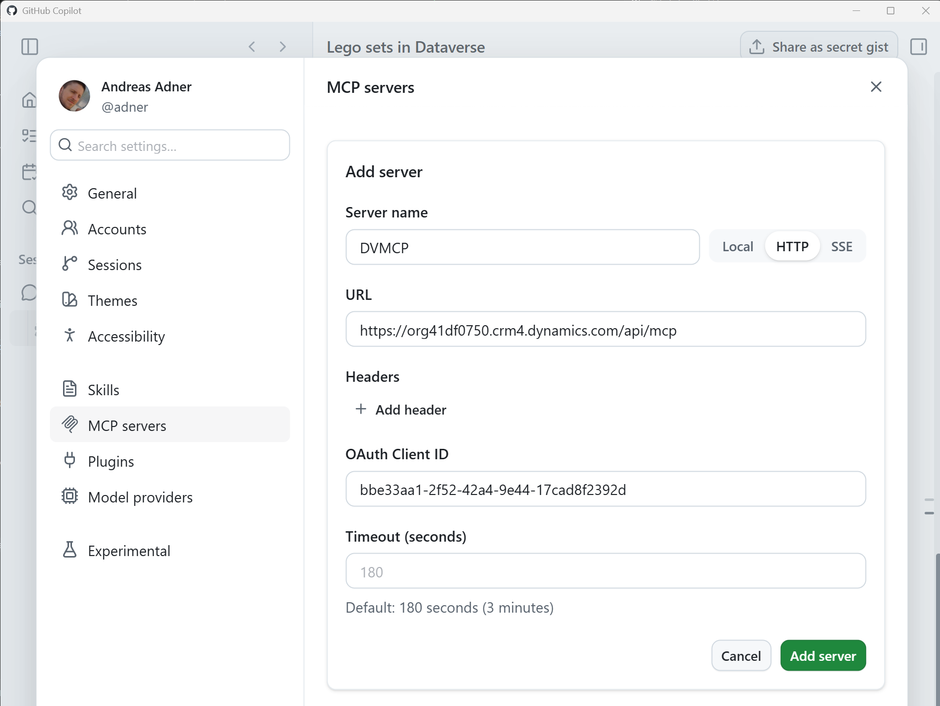Open Experimental settings
The width and height of the screenshot is (940, 706).
pos(170,551)
